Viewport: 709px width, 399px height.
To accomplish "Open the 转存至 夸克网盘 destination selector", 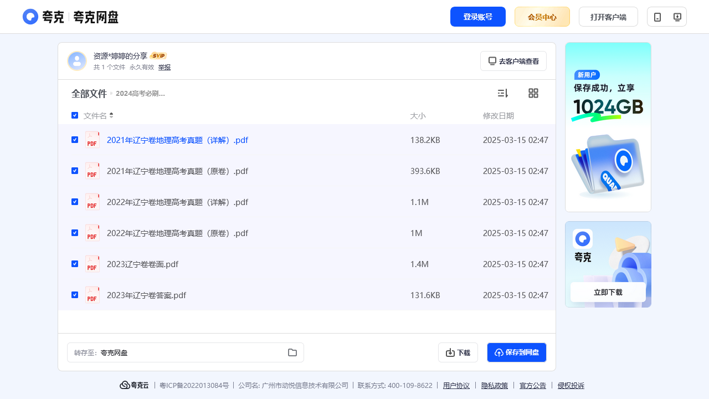I will click(x=186, y=352).
